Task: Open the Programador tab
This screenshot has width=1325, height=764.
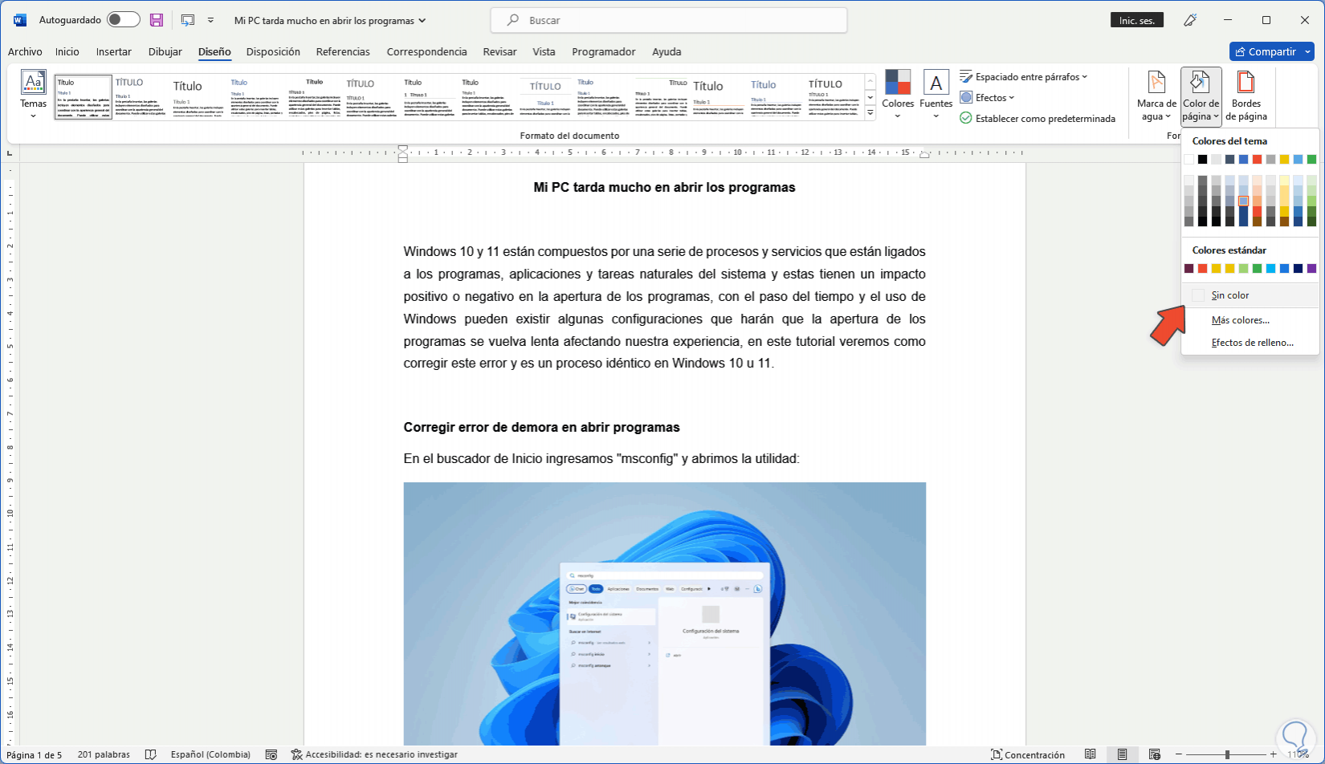Action: pyautogui.click(x=604, y=51)
